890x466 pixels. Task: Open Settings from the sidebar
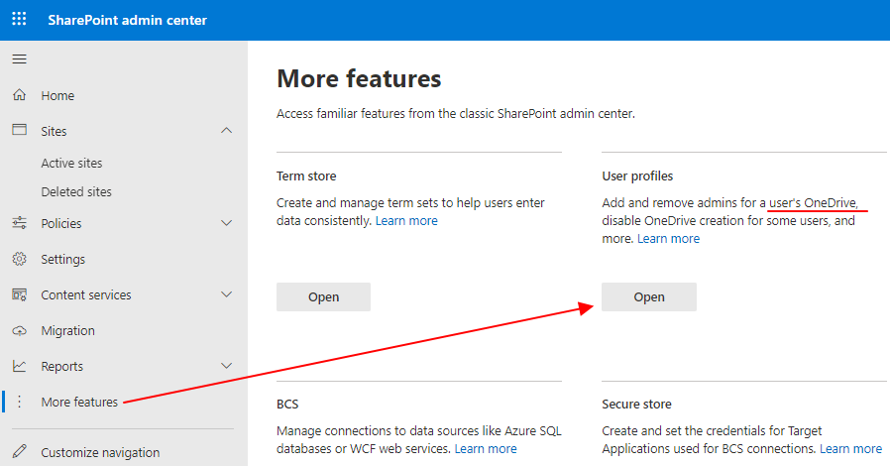tap(63, 260)
